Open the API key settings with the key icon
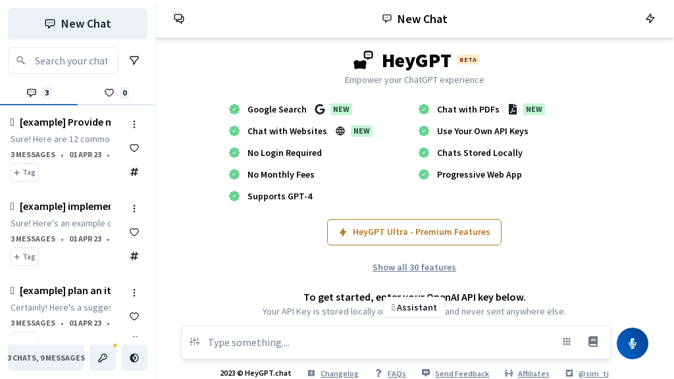This screenshot has height=379, width=674. pyautogui.click(x=103, y=358)
